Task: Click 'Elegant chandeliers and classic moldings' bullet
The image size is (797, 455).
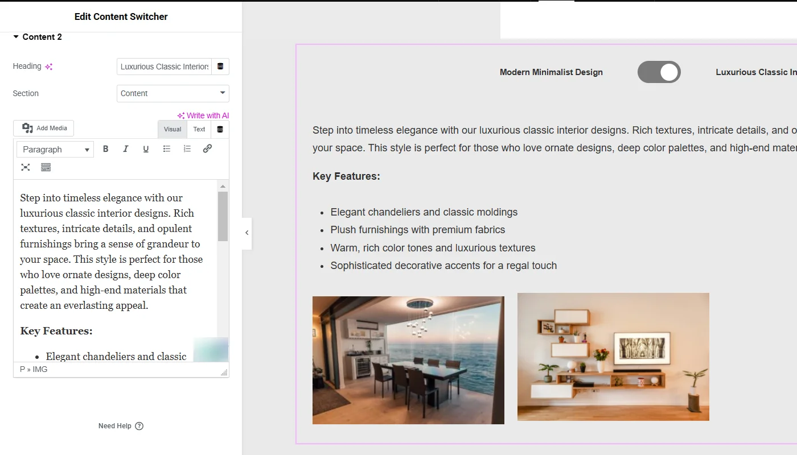Action: [x=424, y=212]
